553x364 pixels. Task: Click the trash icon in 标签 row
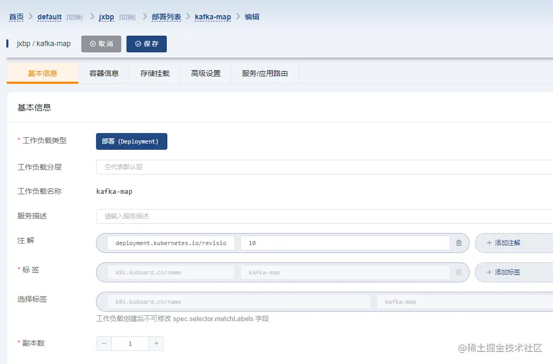click(x=459, y=272)
